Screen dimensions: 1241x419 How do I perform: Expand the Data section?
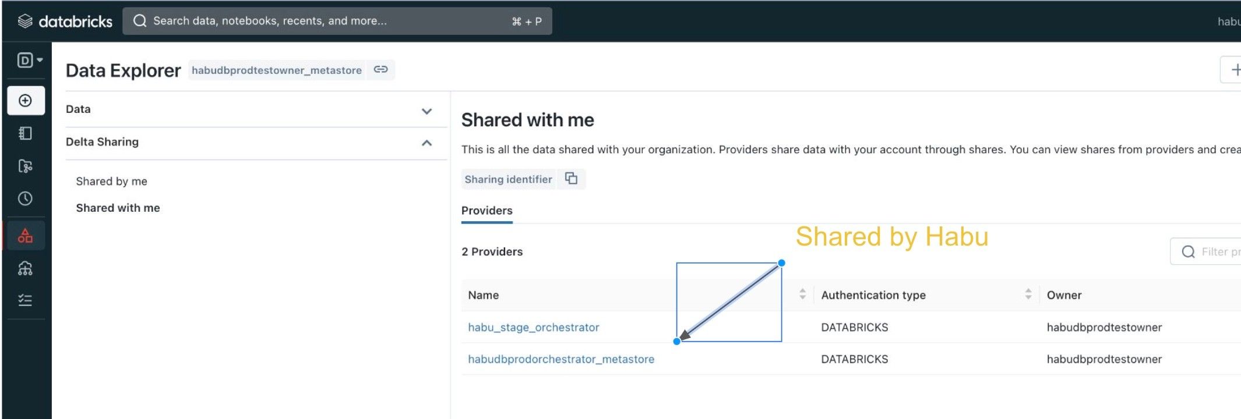426,111
